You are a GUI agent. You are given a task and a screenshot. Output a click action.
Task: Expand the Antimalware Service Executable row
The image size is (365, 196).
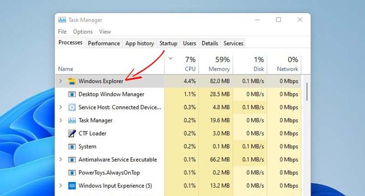(x=60, y=160)
